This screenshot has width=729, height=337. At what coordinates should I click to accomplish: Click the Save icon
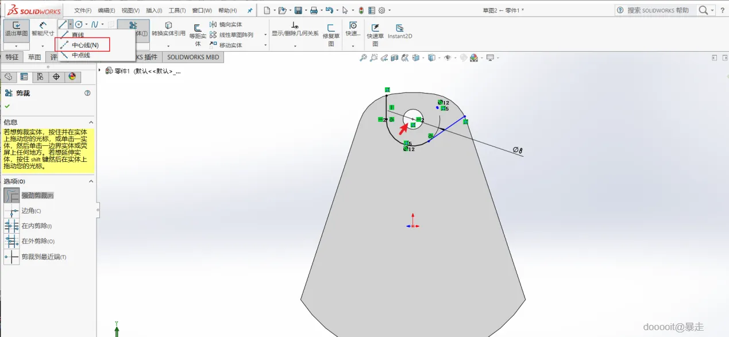pyautogui.click(x=298, y=10)
